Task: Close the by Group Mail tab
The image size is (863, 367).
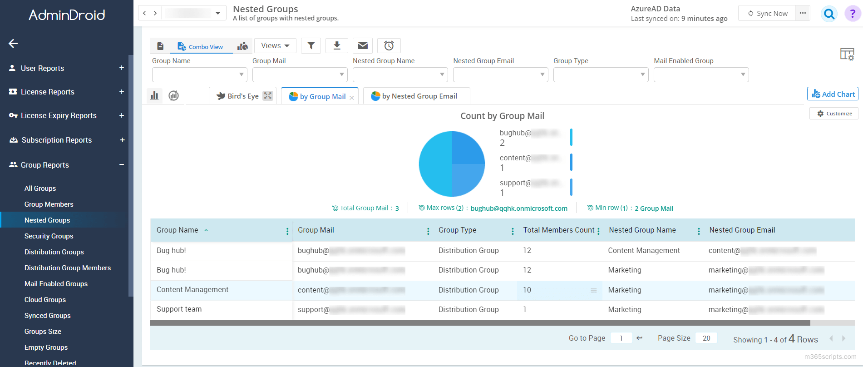Action: coord(352,98)
